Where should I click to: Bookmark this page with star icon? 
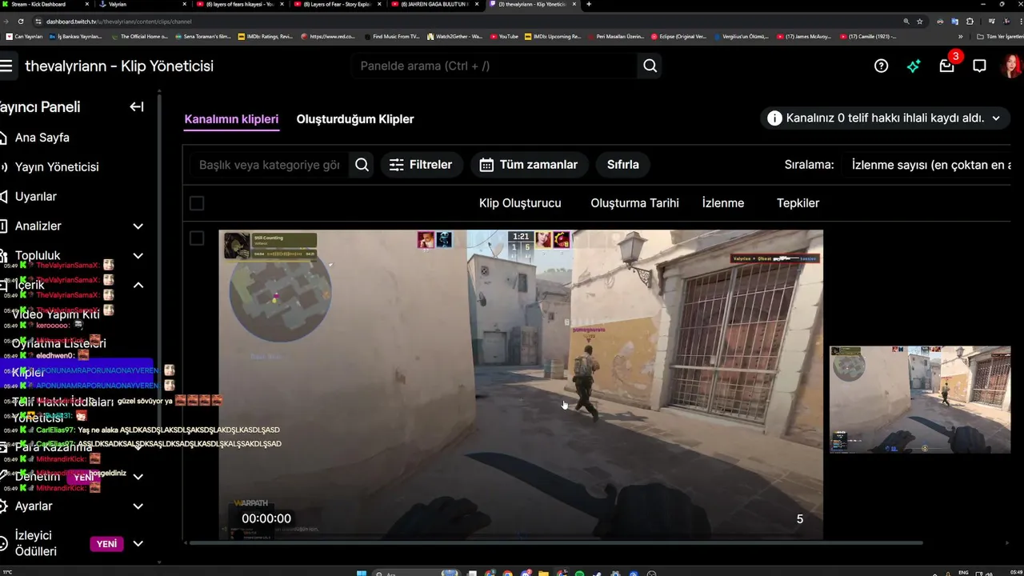(919, 22)
